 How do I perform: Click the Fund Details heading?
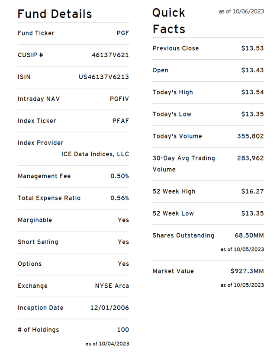pos(55,14)
